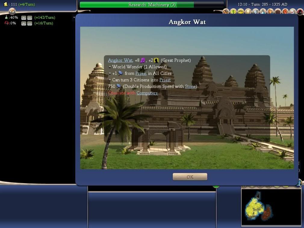Open the Military Advisor helmet icon
Screen dimensions: 304x228
click(256, 12)
